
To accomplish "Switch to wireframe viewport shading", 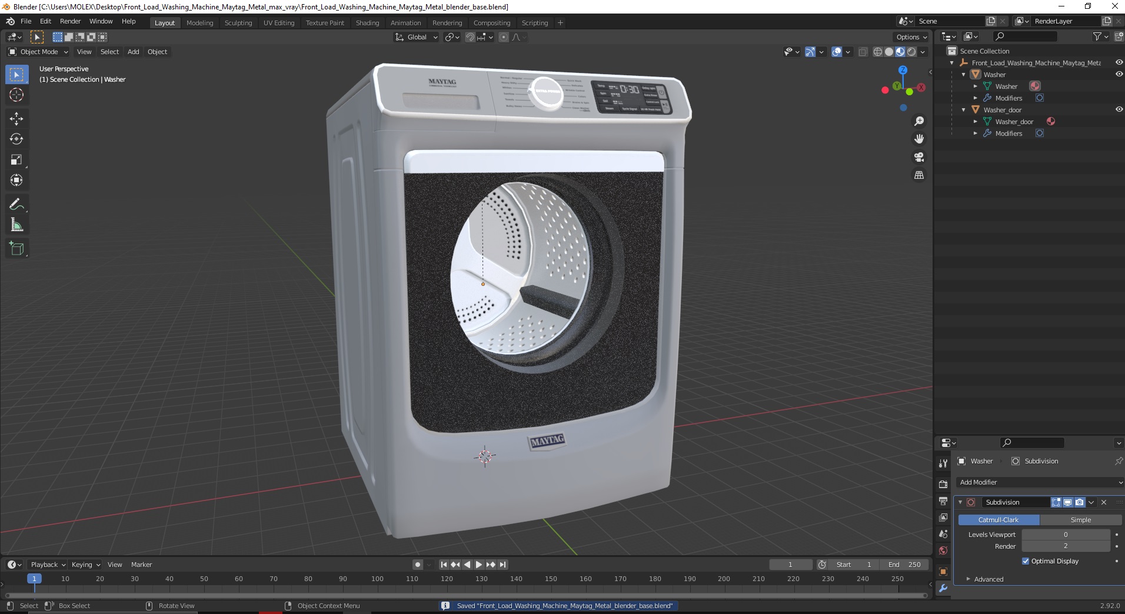I will 878,52.
